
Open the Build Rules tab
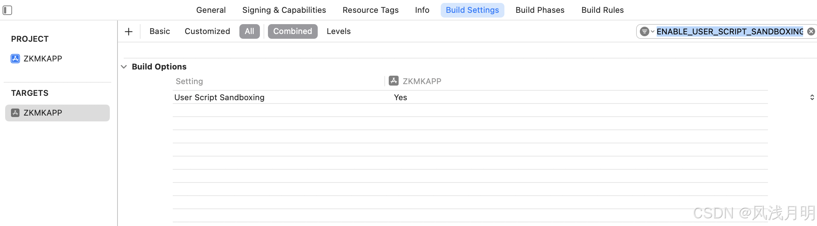click(603, 10)
